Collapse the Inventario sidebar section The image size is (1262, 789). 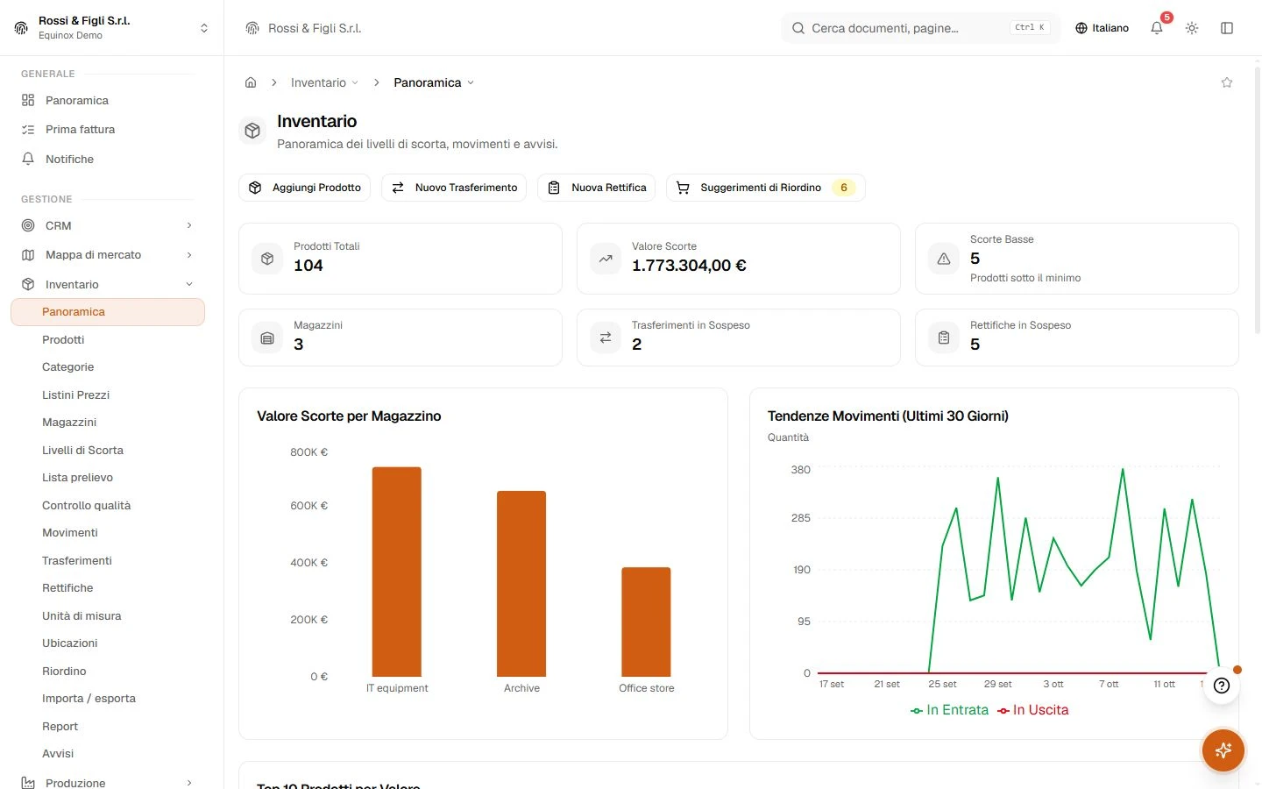108,284
